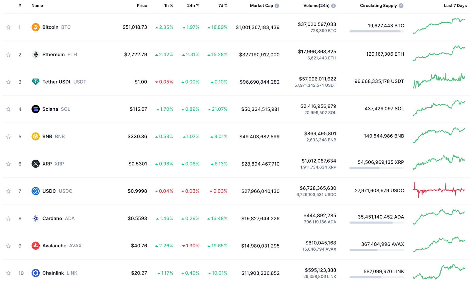
Task: Open the Avalanche AVAX coin page
Action: (x=62, y=246)
